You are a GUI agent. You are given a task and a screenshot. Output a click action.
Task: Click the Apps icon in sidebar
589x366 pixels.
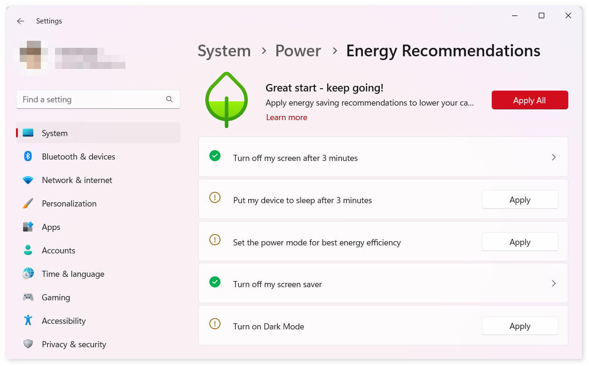(28, 227)
